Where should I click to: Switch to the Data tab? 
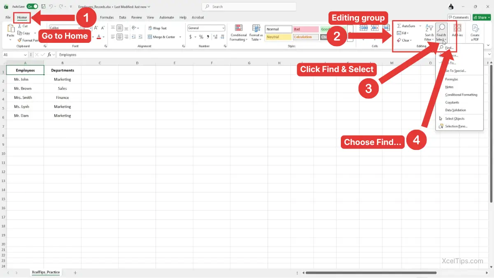click(122, 17)
